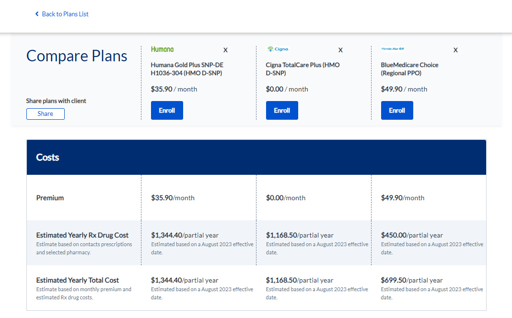Click Estimated Yearly Total Cost label
Image resolution: width=512 pixels, height=318 pixels.
point(77,280)
